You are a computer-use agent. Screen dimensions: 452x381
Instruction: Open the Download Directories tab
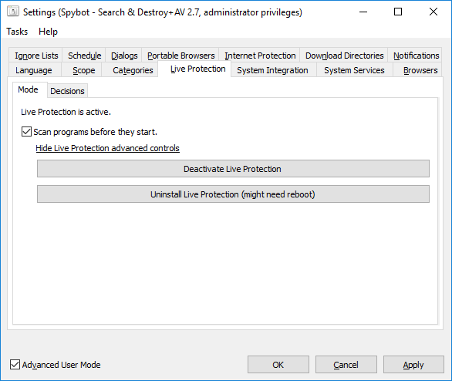tap(345, 56)
